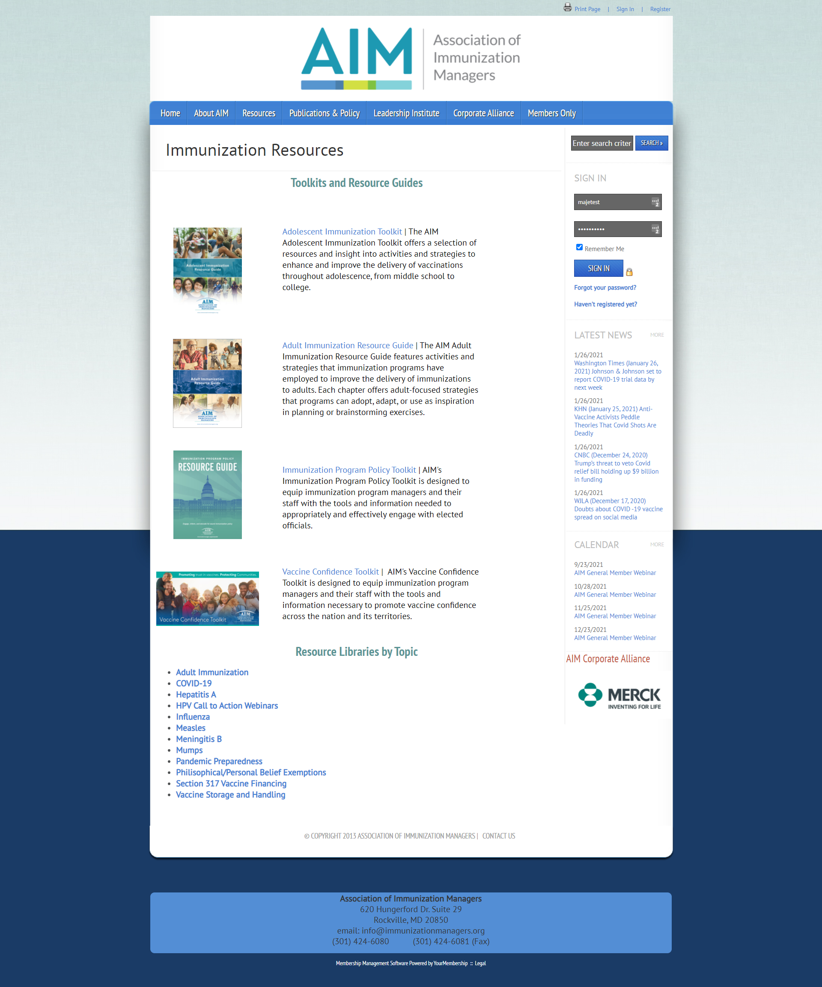822x987 pixels.
Task: Click the password manager icon in password field
Action: [655, 229]
